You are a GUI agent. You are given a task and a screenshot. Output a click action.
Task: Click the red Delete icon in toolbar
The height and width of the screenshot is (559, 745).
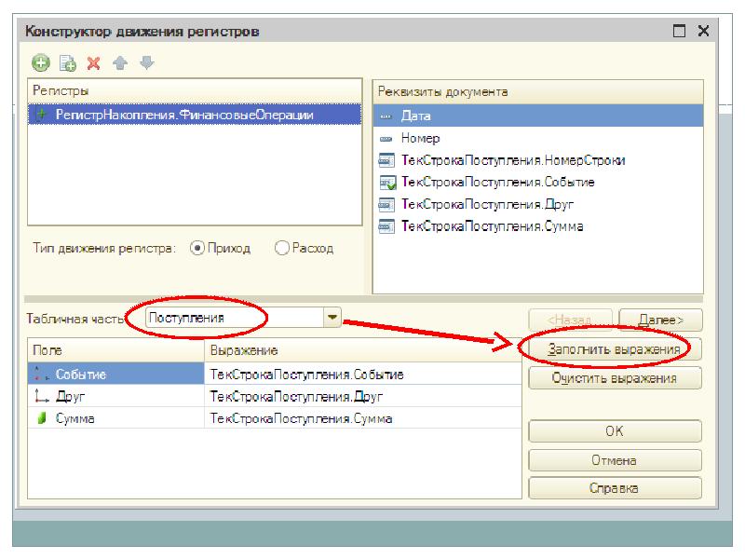pos(93,63)
